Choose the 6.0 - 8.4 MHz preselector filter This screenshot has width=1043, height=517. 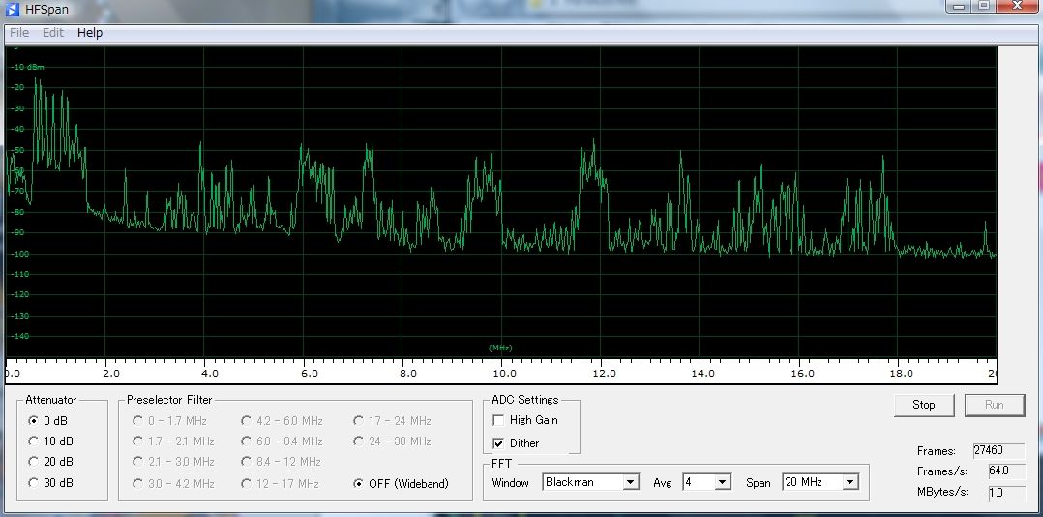tap(283, 441)
